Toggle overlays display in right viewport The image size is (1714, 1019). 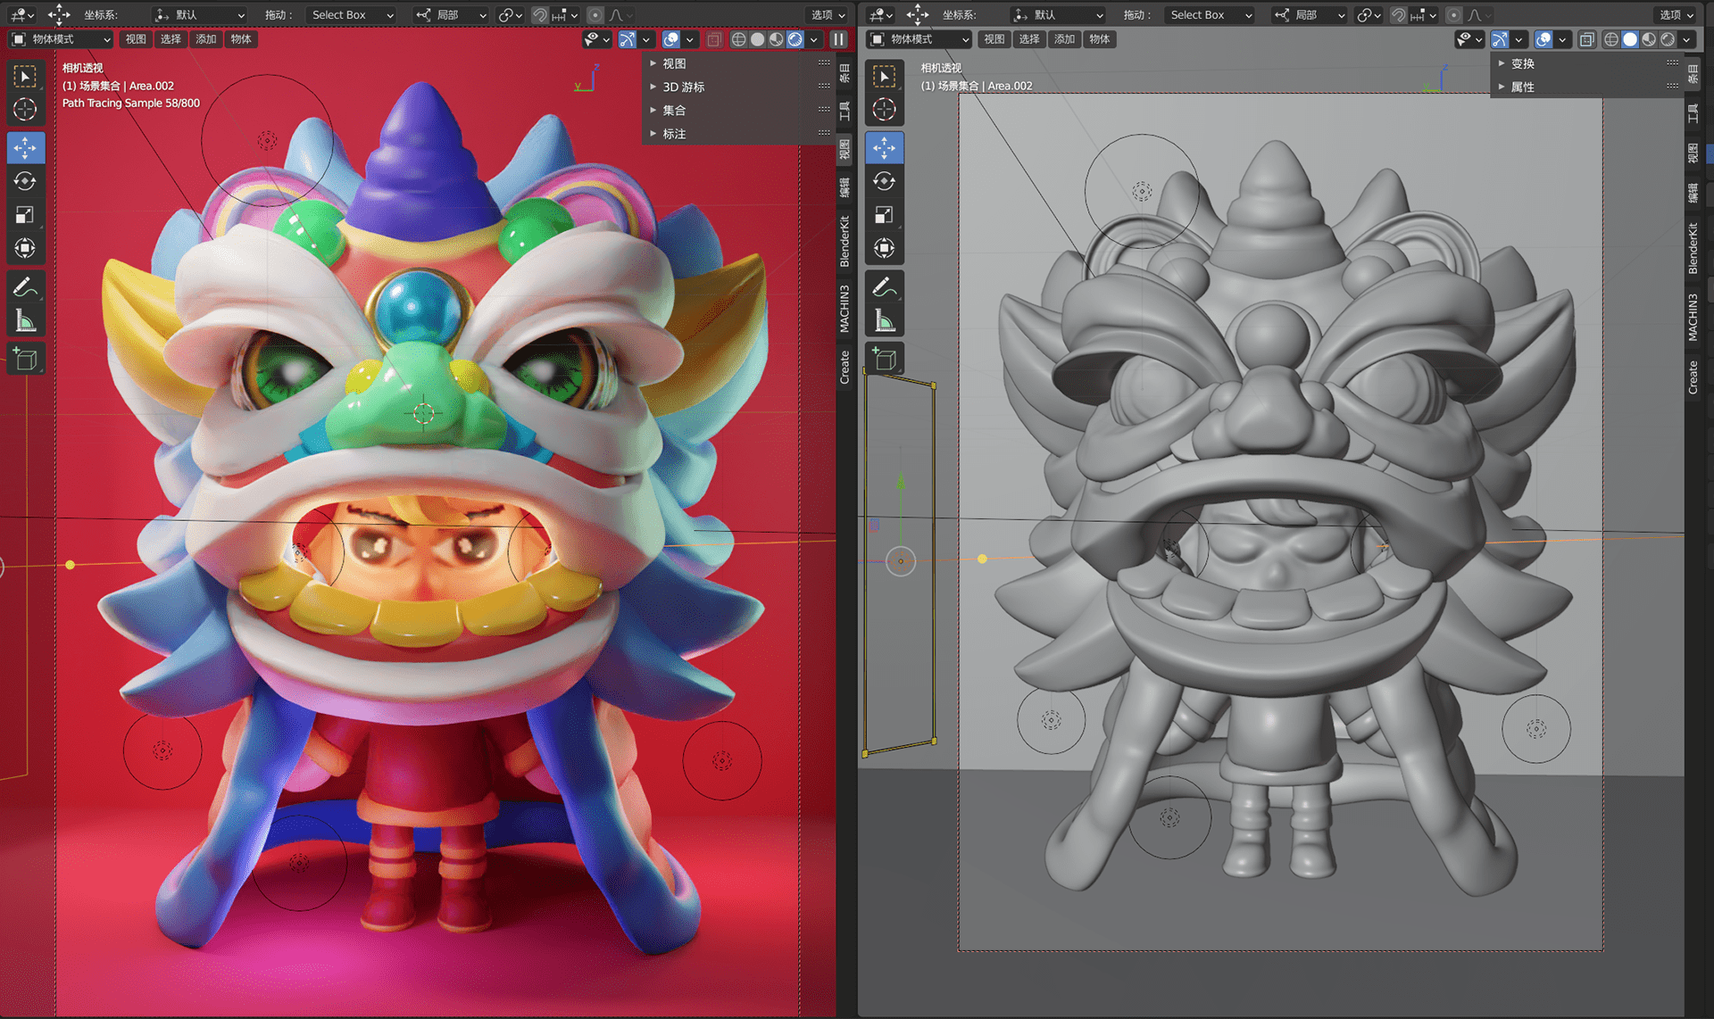click(1543, 39)
